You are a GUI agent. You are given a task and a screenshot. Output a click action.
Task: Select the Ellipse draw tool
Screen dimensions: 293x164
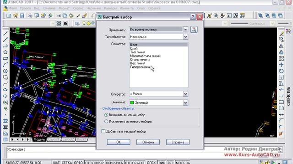tap(5, 90)
